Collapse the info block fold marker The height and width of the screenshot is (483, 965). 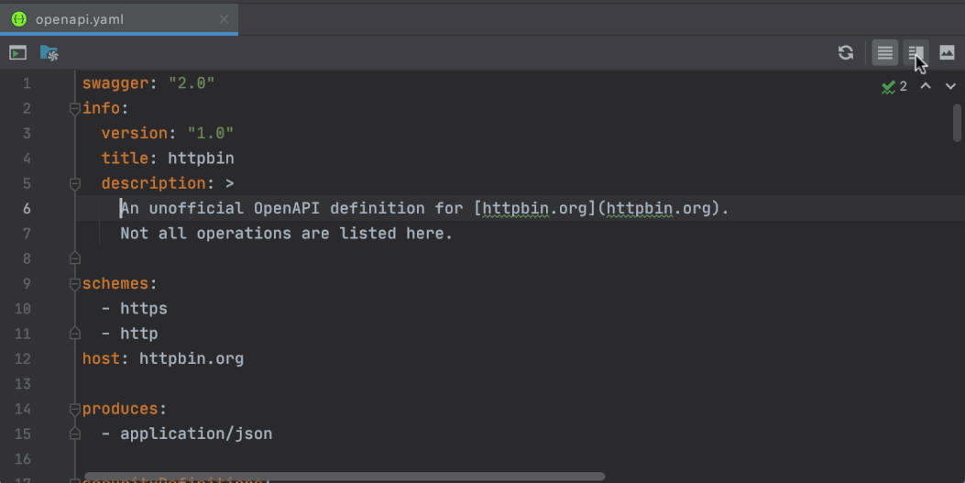tap(74, 108)
